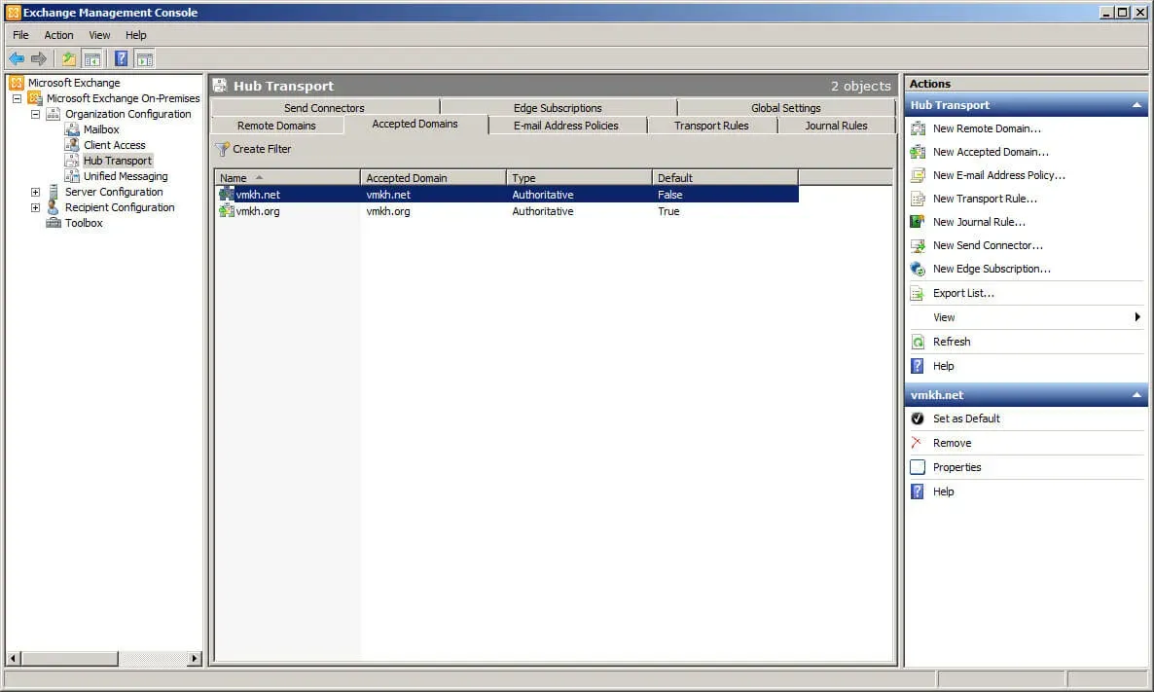The height and width of the screenshot is (692, 1154).
Task: Click Create Filter button
Action: (253, 149)
